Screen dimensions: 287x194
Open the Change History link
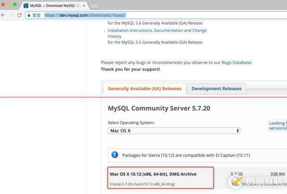pos(157,33)
